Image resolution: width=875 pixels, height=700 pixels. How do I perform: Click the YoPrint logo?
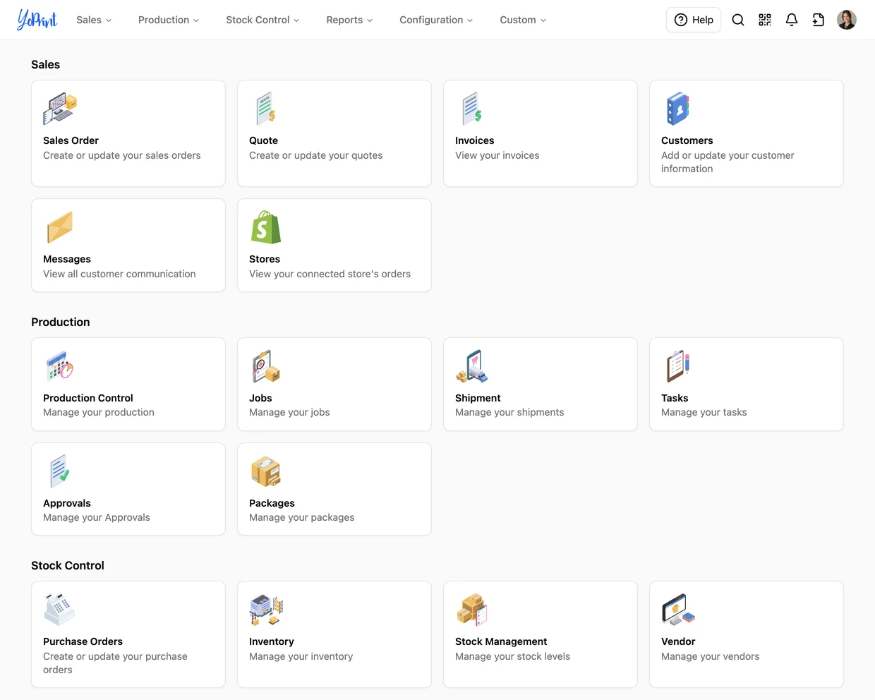(37, 20)
